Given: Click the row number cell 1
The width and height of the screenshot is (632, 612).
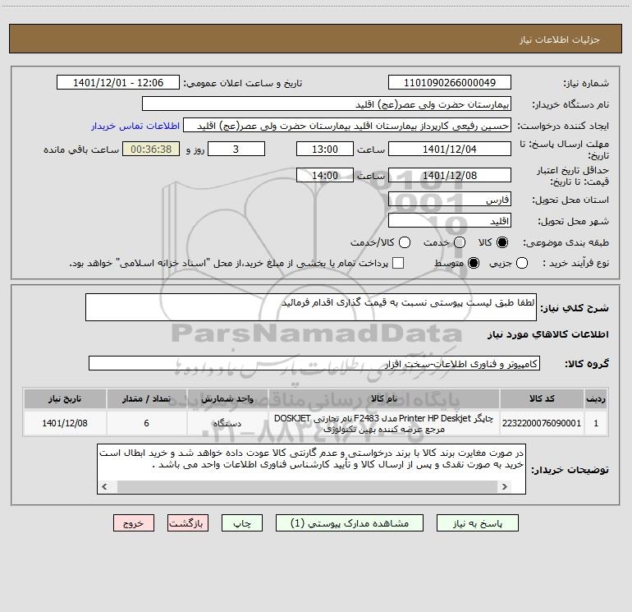Looking at the screenshot, I should point(596,423).
